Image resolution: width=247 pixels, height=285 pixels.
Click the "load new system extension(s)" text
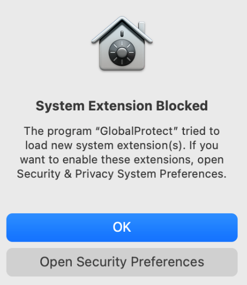tap(104, 145)
